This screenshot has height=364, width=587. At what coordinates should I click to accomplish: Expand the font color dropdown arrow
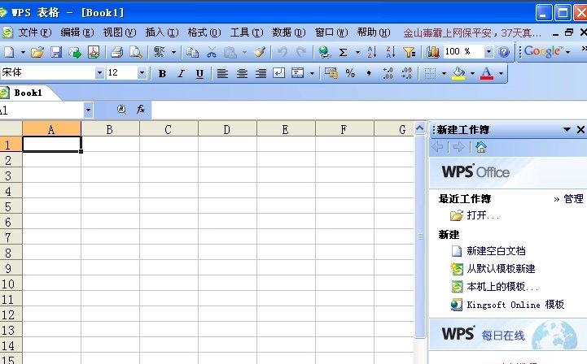tap(501, 73)
